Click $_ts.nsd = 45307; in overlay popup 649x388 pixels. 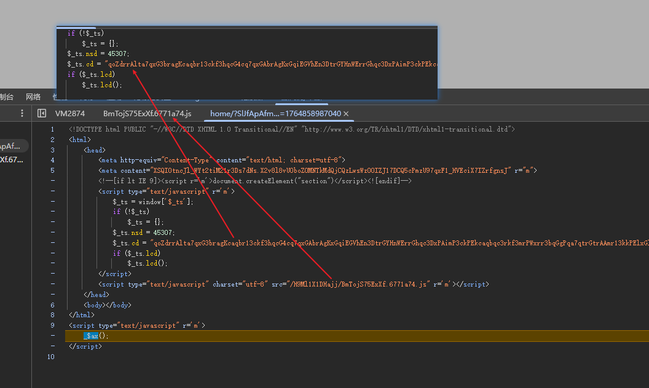tap(98, 53)
